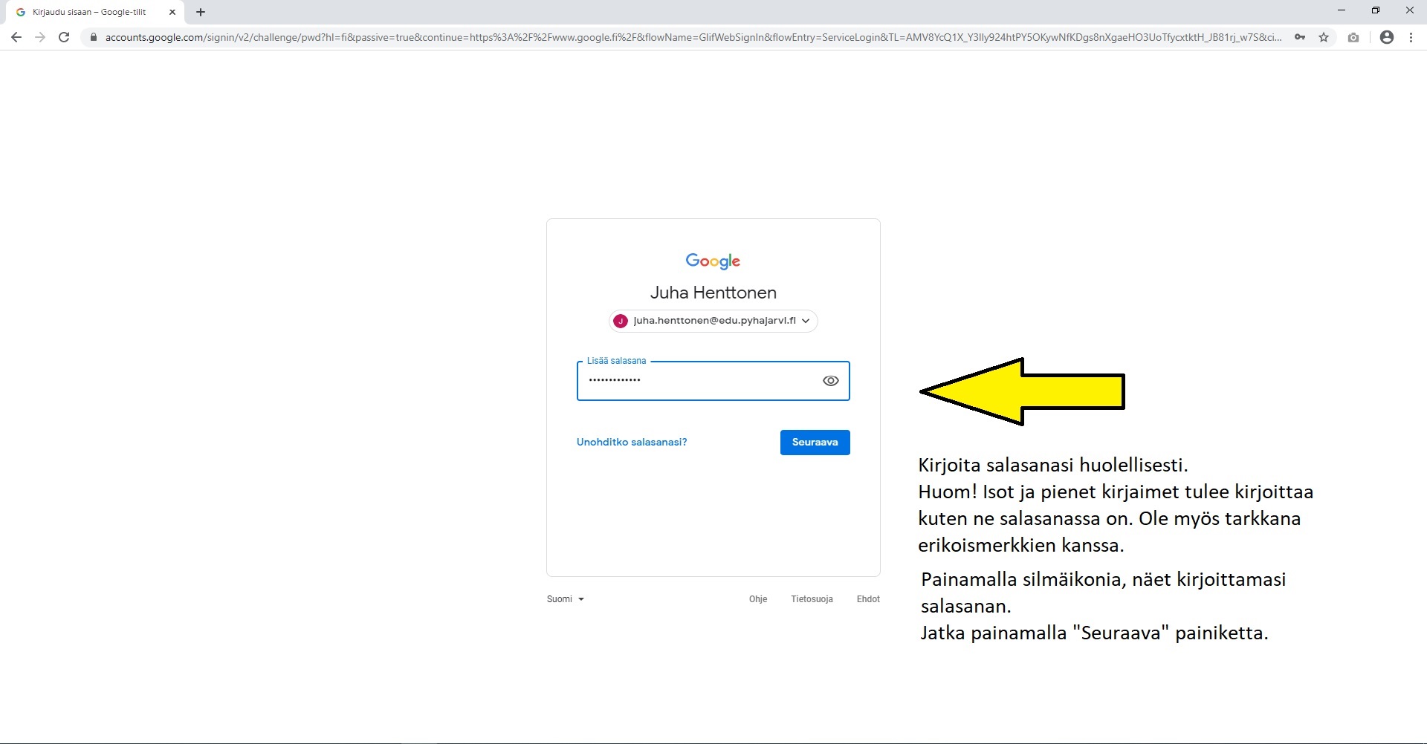Click the browser back arrow
The image size is (1427, 744).
16,37
